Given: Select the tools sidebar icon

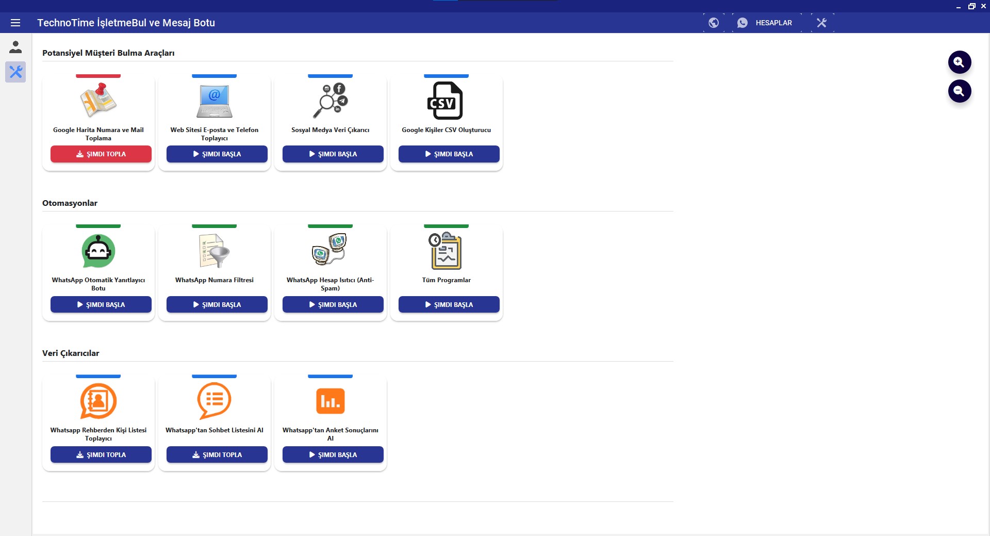Looking at the screenshot, I should pyautogui.click(x=15, y=72).
